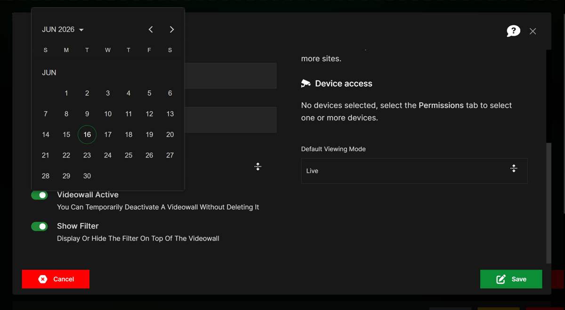The height and width of the screenshot is (310, 565).
Task: Select June 13 in calendar
Action: [x=170, y=114]
